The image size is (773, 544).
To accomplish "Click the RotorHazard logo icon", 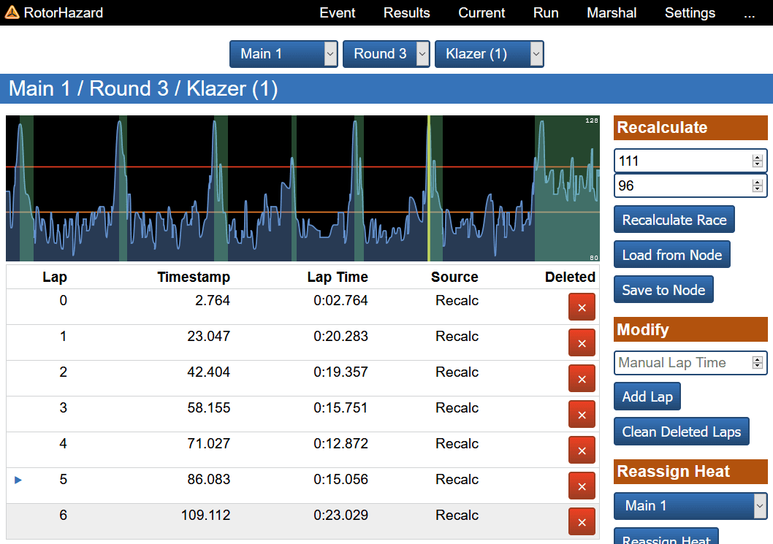I will tap(12, 12).
